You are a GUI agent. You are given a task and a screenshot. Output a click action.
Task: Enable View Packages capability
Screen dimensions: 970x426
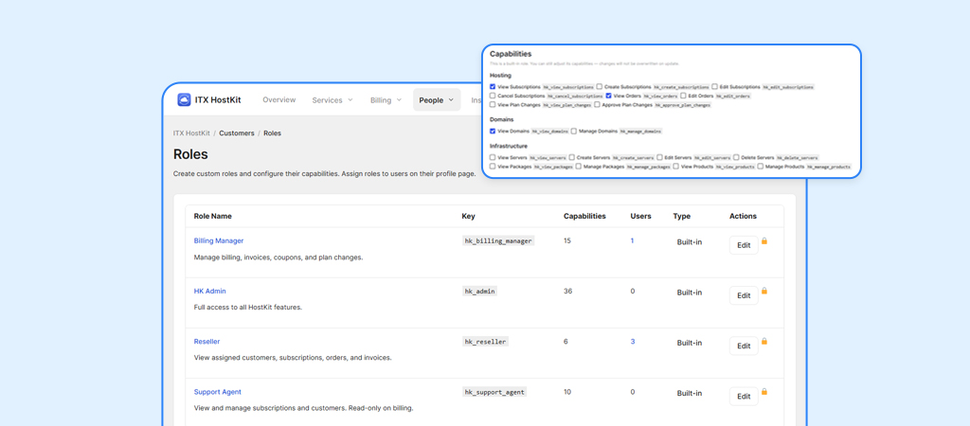[493, 167]
